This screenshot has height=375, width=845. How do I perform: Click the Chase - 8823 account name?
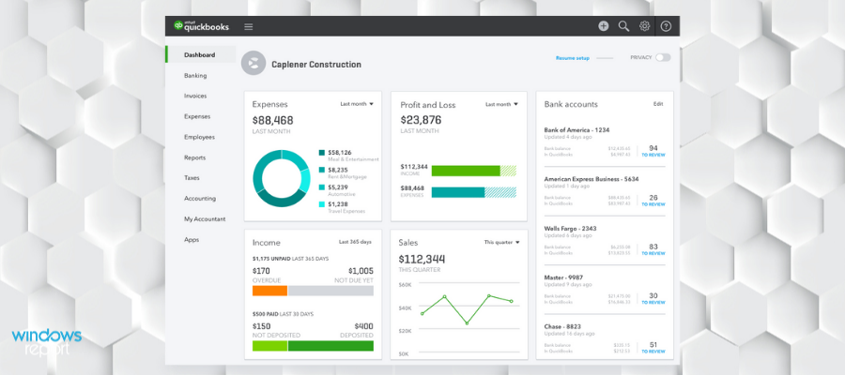pyautogui.click(x=562, y=326)
